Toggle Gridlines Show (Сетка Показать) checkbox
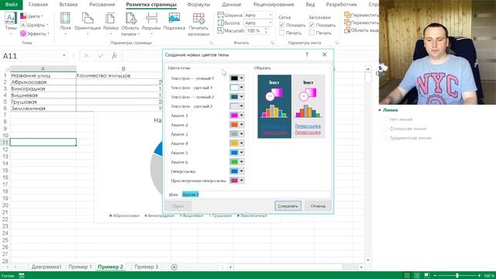The width and height of the screenshot is (496, 279). [x=282, y=25]
